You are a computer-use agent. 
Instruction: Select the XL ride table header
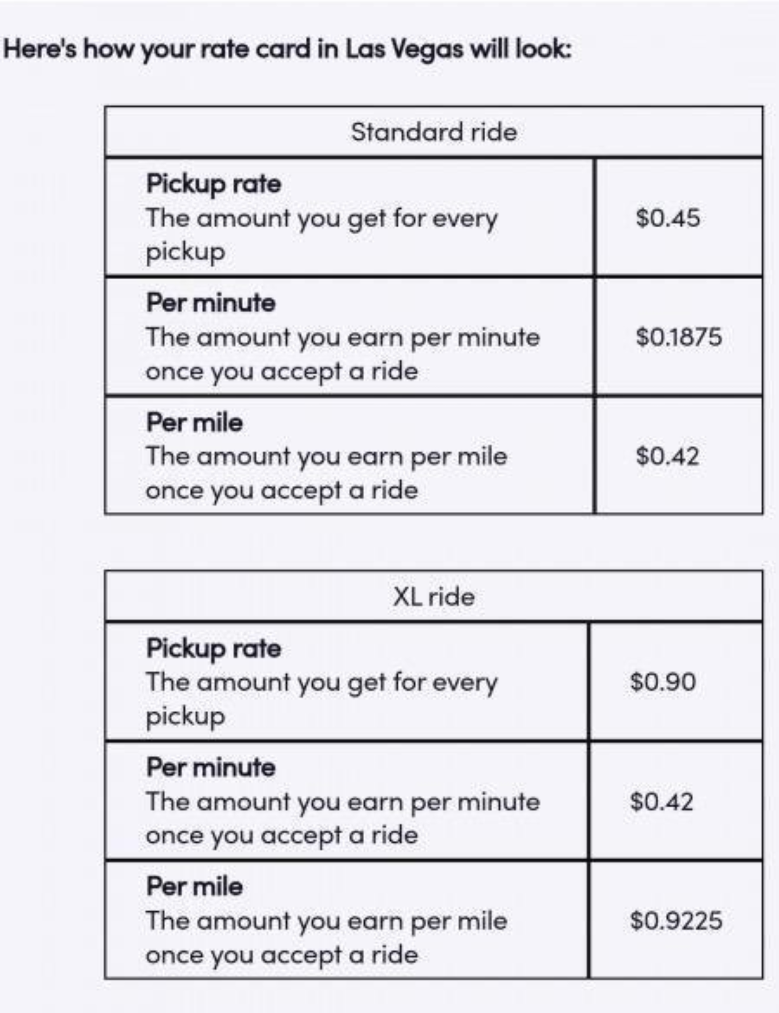(x=434, y=596)
